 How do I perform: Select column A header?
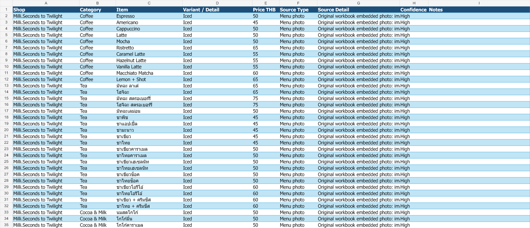click(46, 3)
